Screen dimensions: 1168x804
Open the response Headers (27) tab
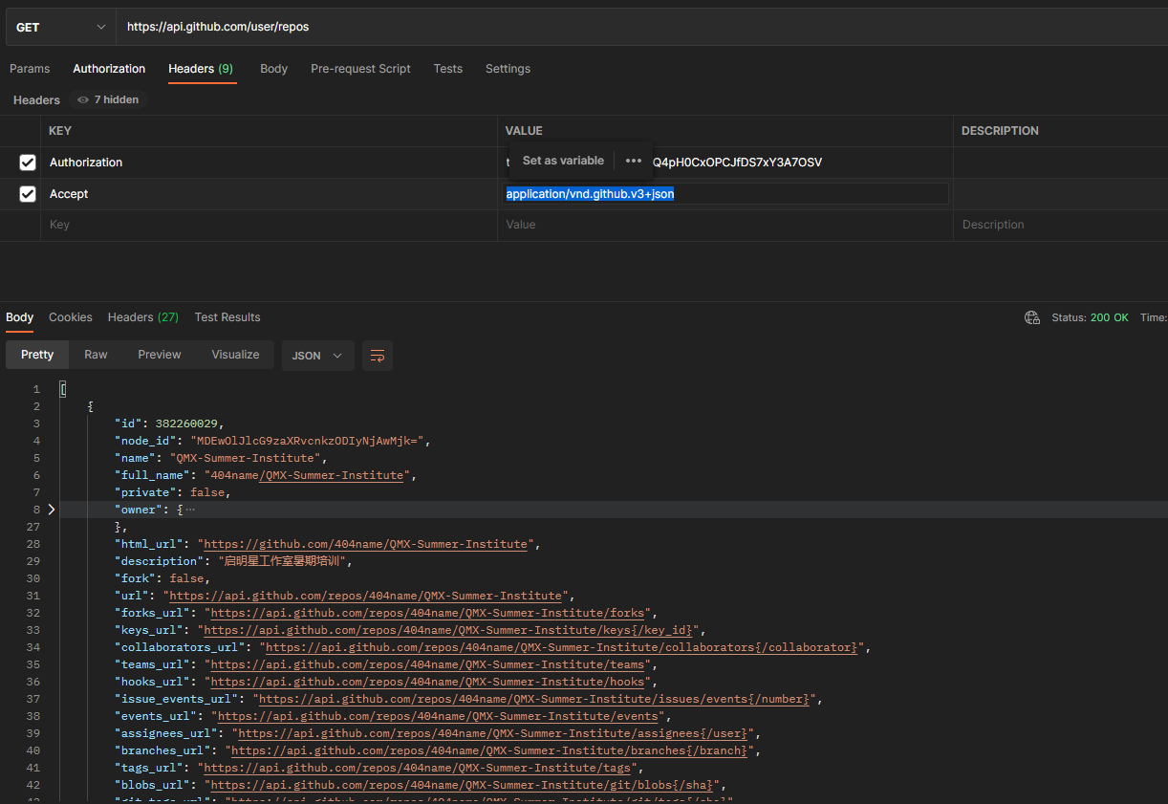click(x=143, y=317)
